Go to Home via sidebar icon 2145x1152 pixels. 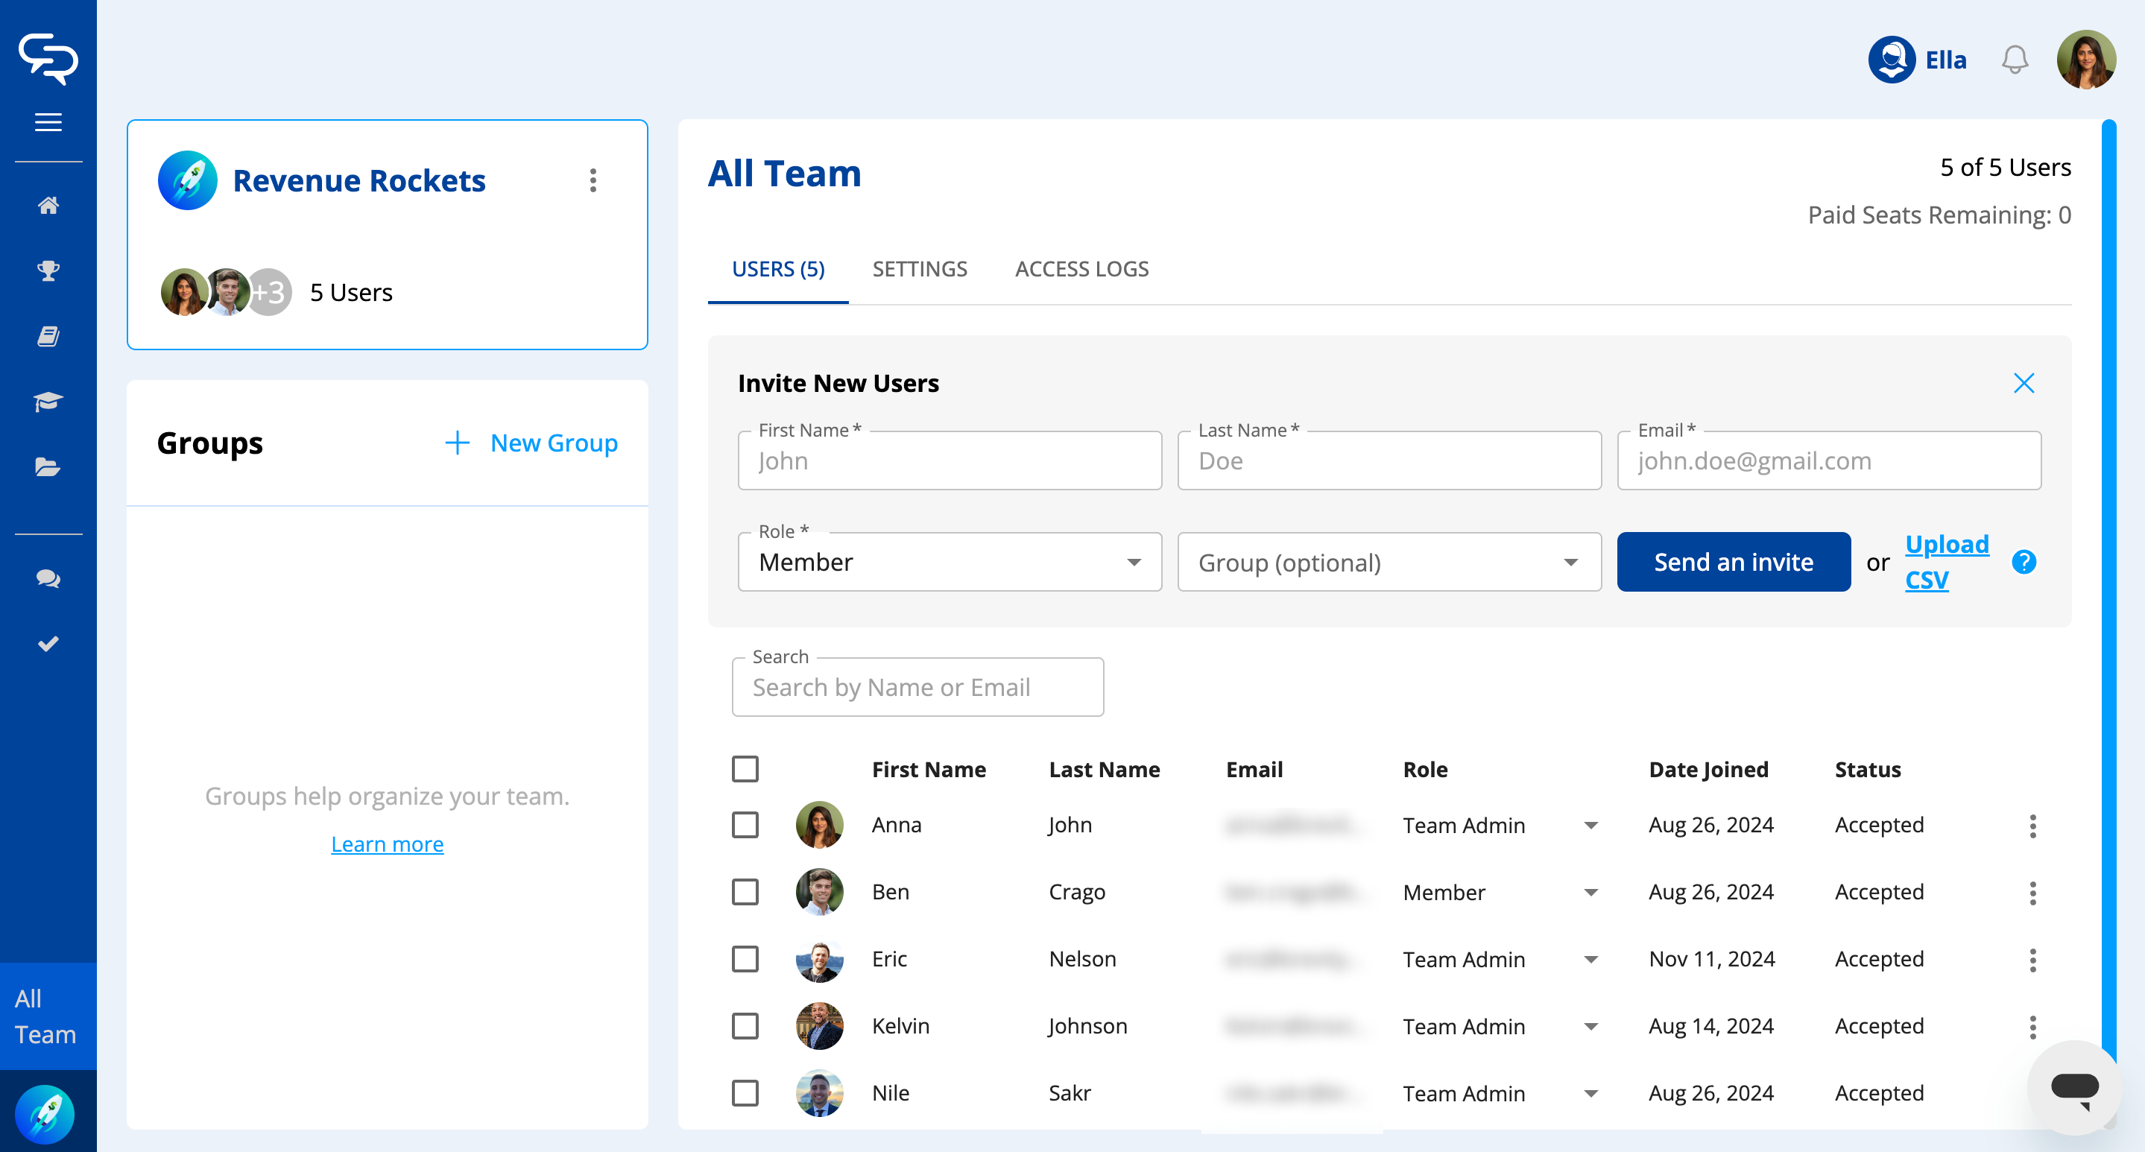coord(48,206)
